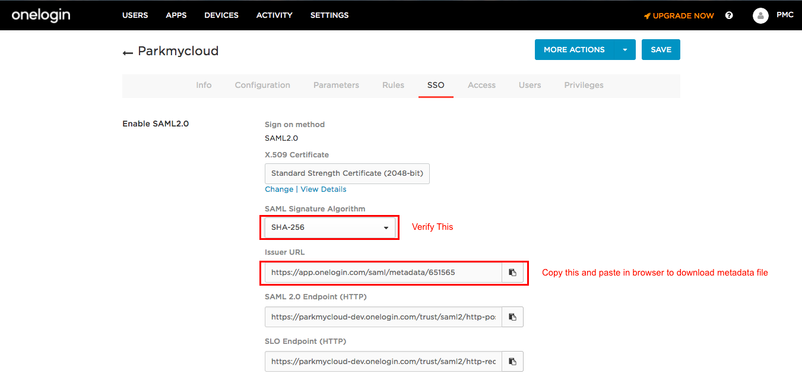The height and width of the screenshot is (389, 802).
Task: Open the Users menu
Action: click(x=135, y=15)
